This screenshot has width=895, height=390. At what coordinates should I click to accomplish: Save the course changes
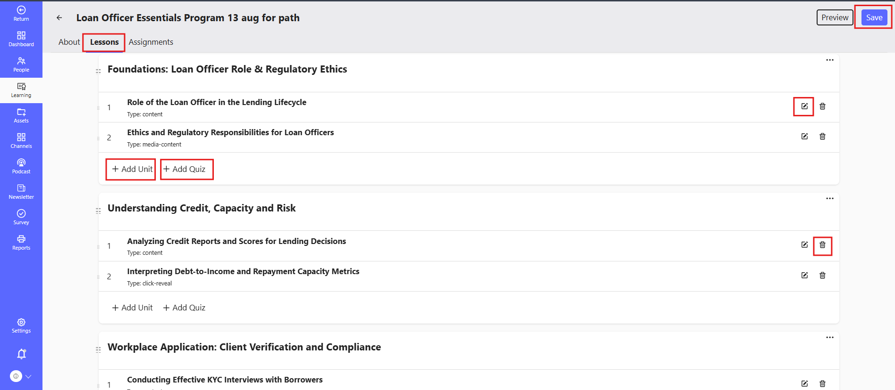tap(874, 17)
